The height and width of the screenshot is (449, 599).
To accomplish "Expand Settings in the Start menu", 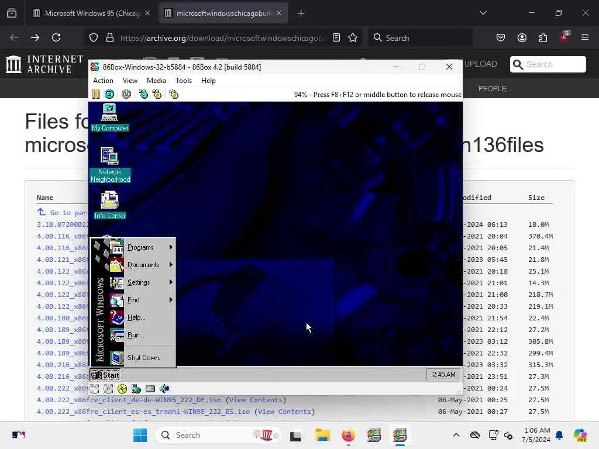I will 142,282.
